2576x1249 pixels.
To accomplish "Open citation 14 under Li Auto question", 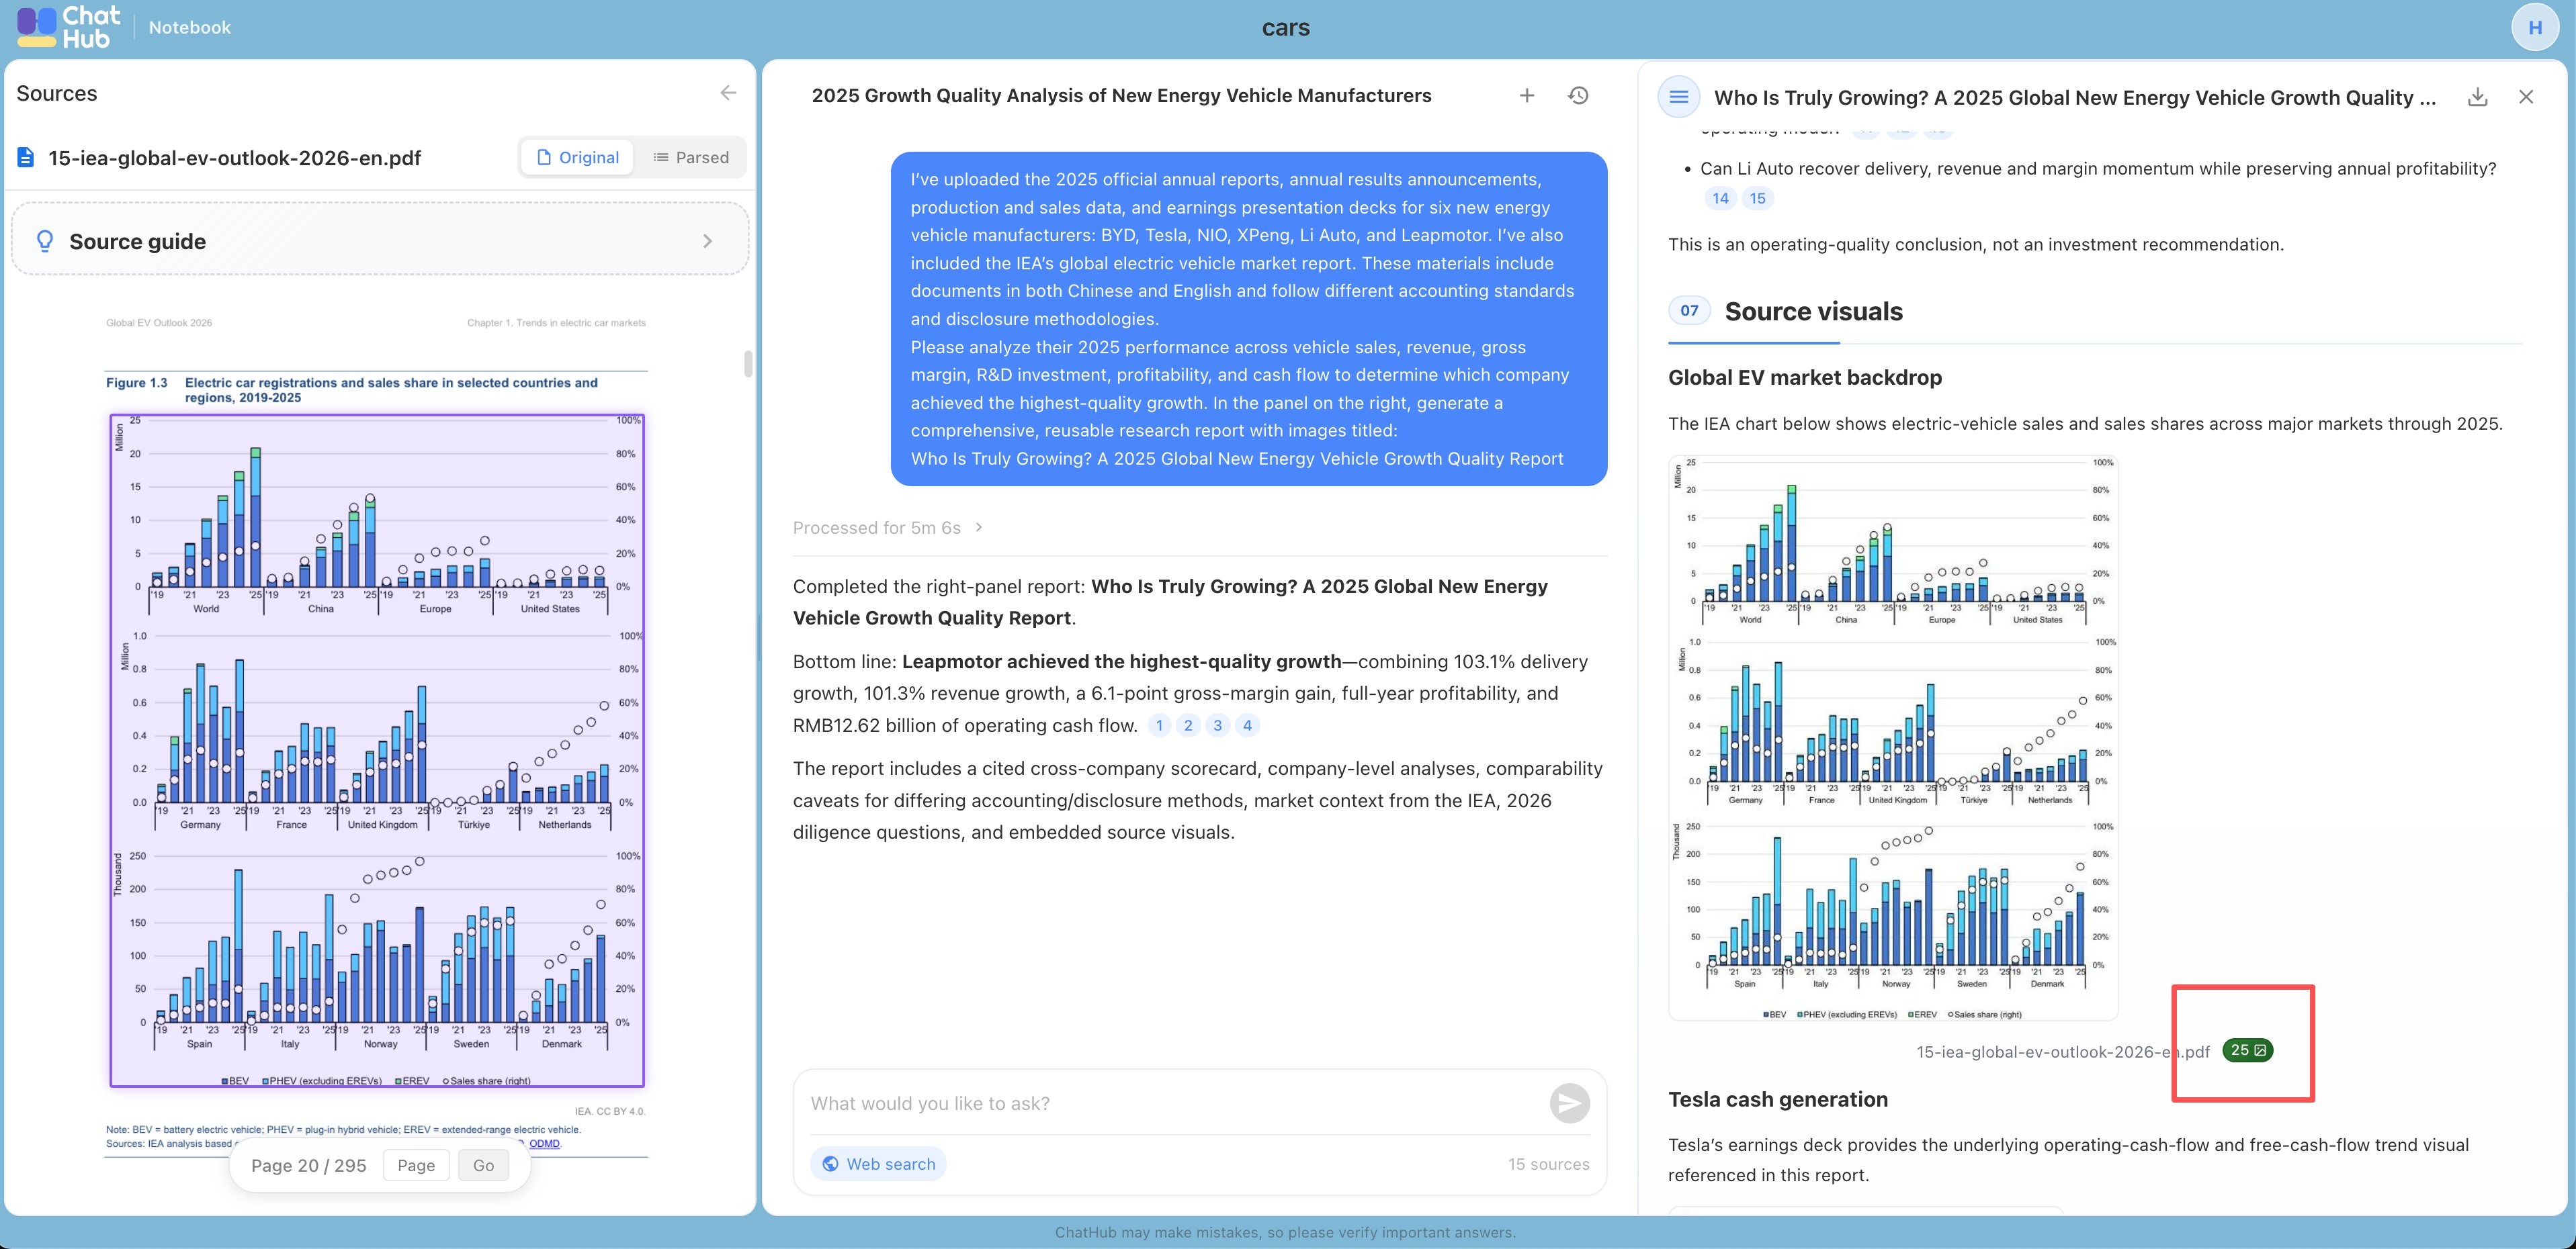I will pyautogui.click(x=1720, y=198).
